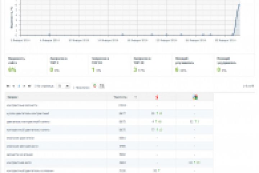Image resolution: width=259 pixels, height=173 pixels.
Task: Go to the first page pagination arrow
Action: (x=8, y=86)
